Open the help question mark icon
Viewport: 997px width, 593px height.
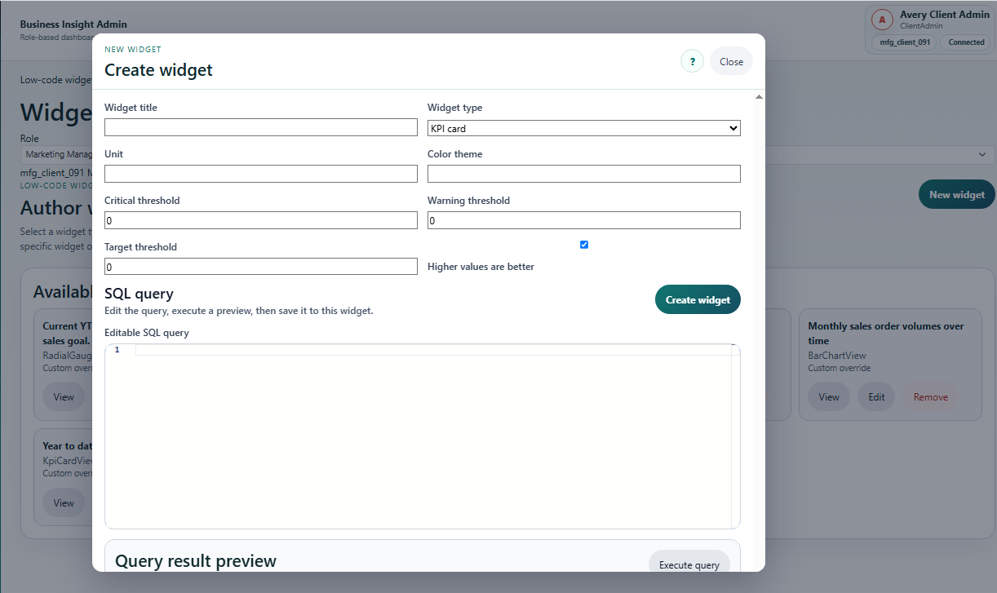692,61
